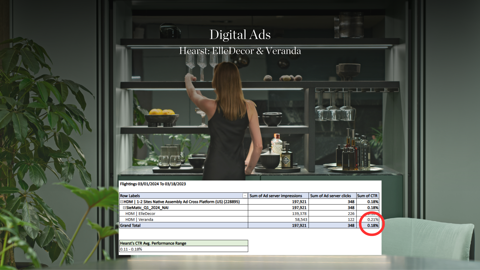The width and height of the screenshot is (480, 270).
Task: Select the 0.11 - 0.18% range cell
Action: tap(131, 249)
